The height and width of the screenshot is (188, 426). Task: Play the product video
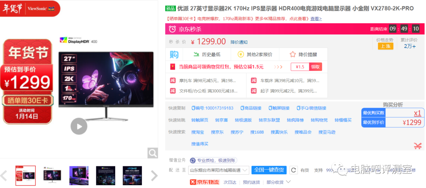[79, 126]
